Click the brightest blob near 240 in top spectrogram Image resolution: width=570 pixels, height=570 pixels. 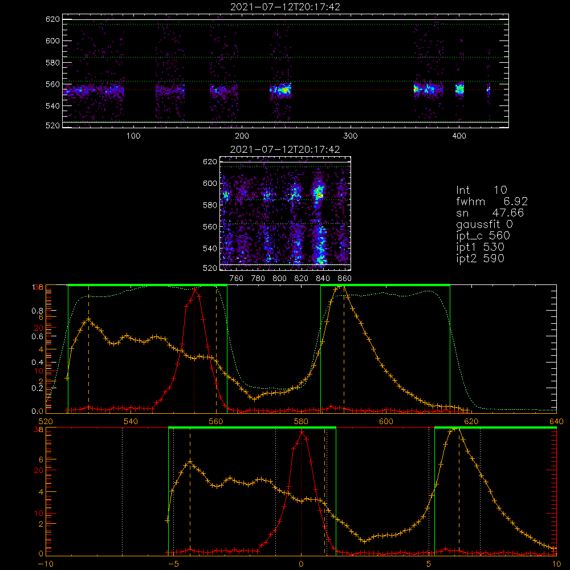pos(283,89)
